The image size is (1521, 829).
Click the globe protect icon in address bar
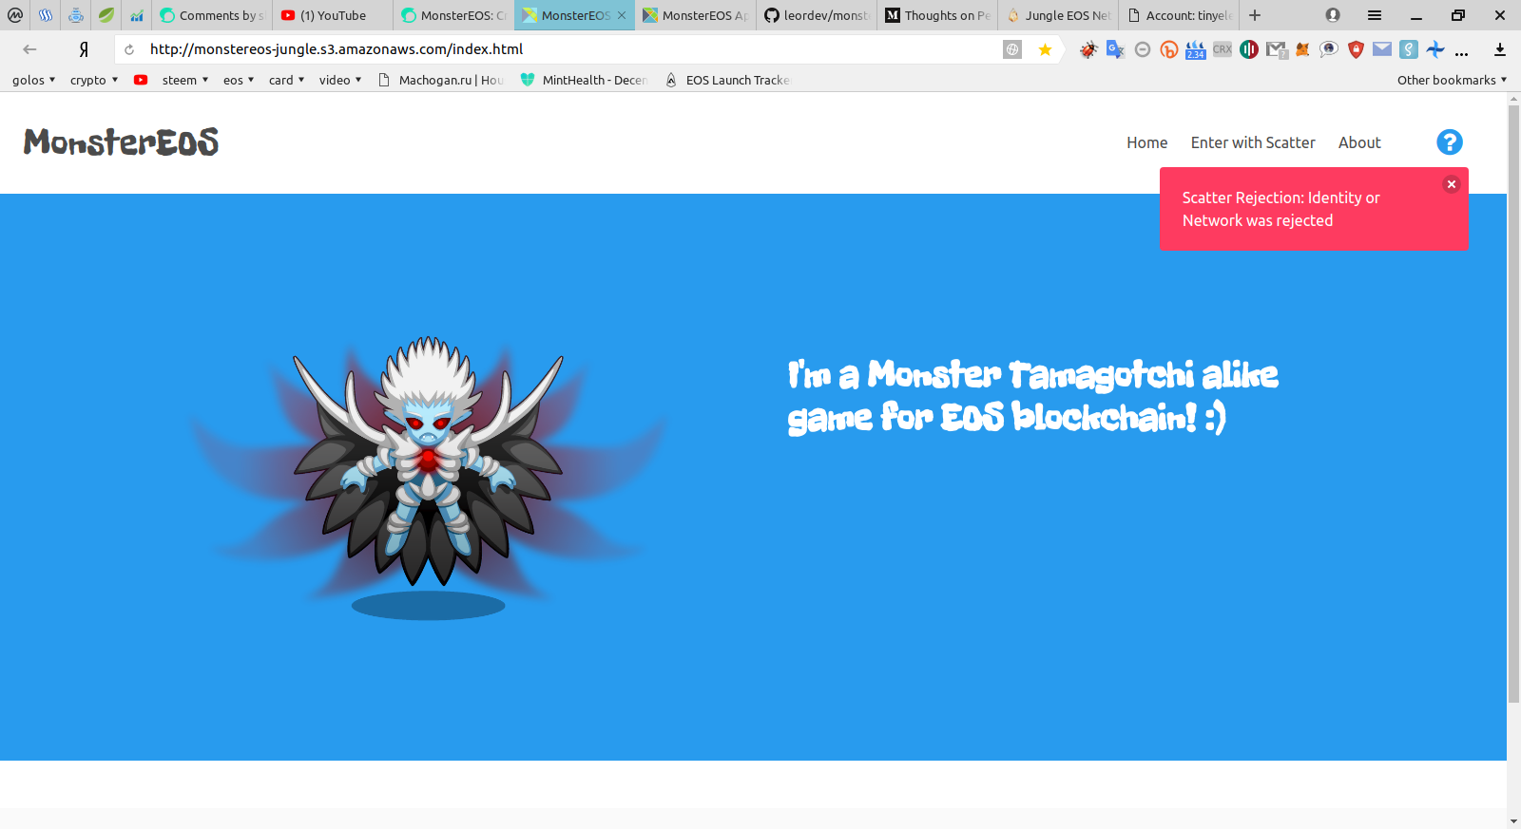pyautogui.click(x=1012, y=49)
